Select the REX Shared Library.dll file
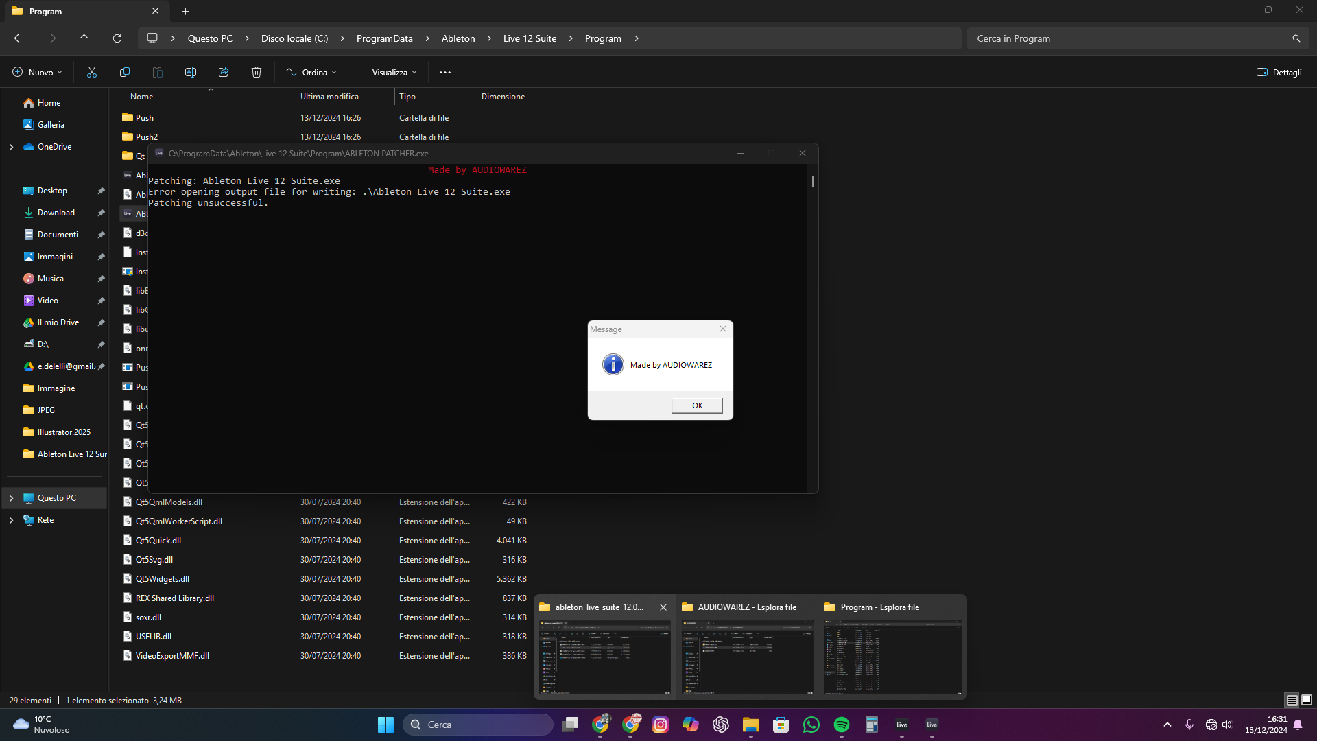The image size is (1317, 741). click(326, 598)
